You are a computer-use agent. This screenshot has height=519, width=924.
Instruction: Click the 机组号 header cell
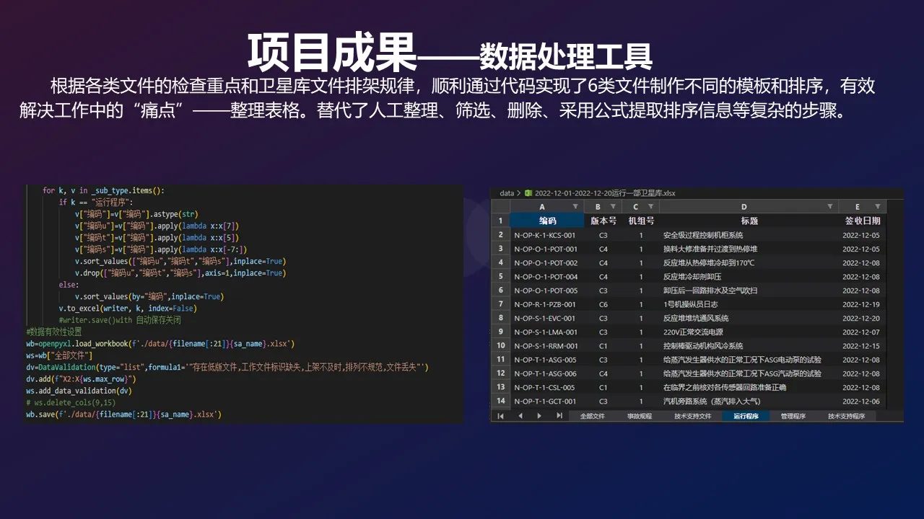(640, 221)
